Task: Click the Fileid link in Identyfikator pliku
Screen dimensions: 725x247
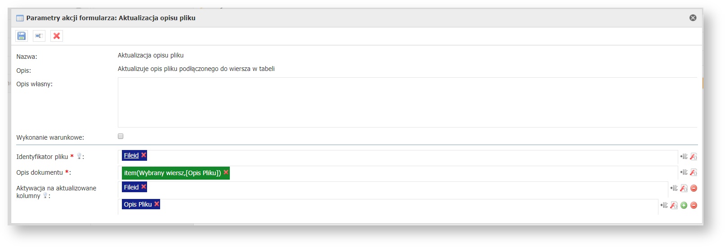Action: pos(131,155)
